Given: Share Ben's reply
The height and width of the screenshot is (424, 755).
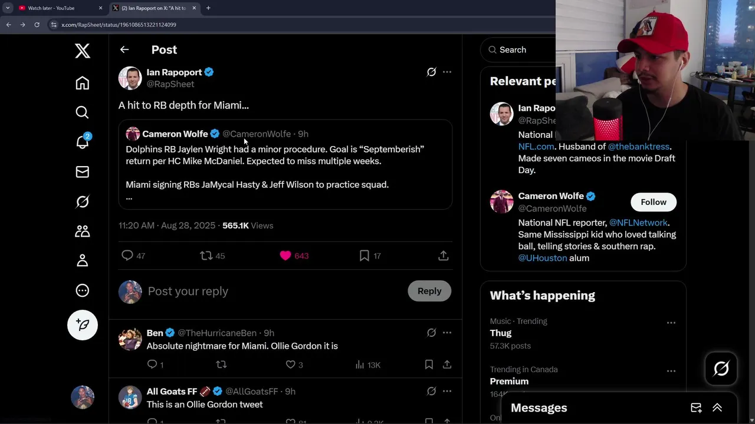Looking at the screenshot, I should pos(447,365).
